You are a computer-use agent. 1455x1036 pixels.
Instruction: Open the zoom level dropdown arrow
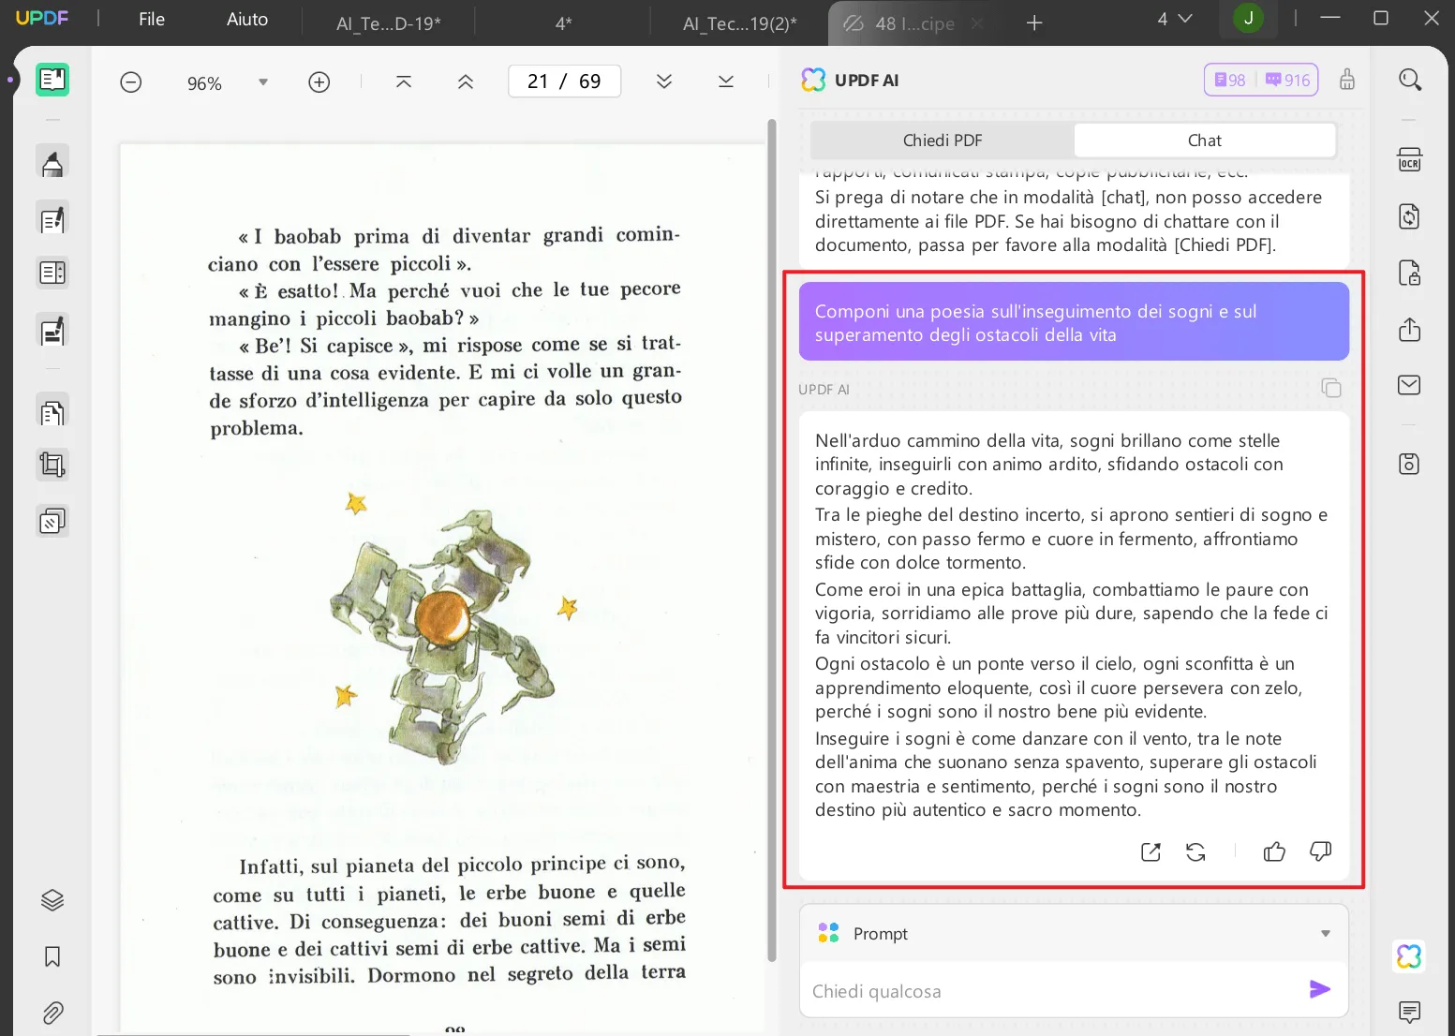(263, 82)
